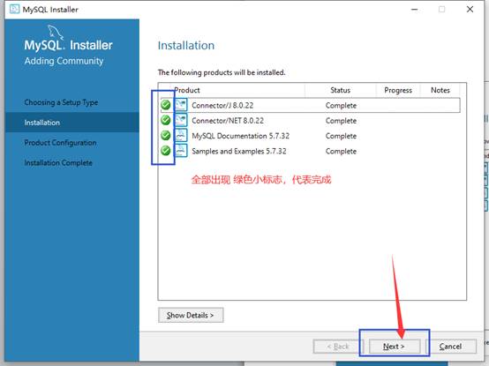Expand Show Details panel
The height and width of the screenshot is (366, 489).
pyautogui.click(x=191, y=315)
